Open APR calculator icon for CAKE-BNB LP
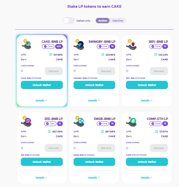This screenshot has width=179, height=187. [51, 55]
